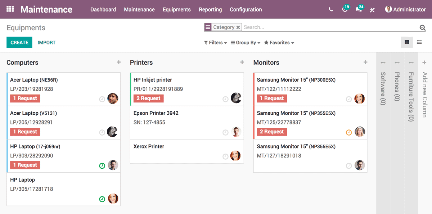Open the Configuration menu
432x214 pixels.
point(246,10)
